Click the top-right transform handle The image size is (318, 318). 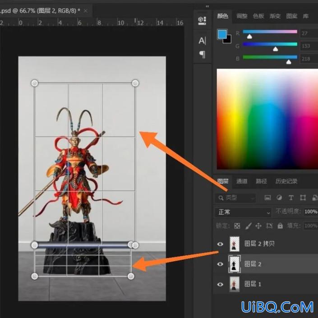(x=135, y=83)
